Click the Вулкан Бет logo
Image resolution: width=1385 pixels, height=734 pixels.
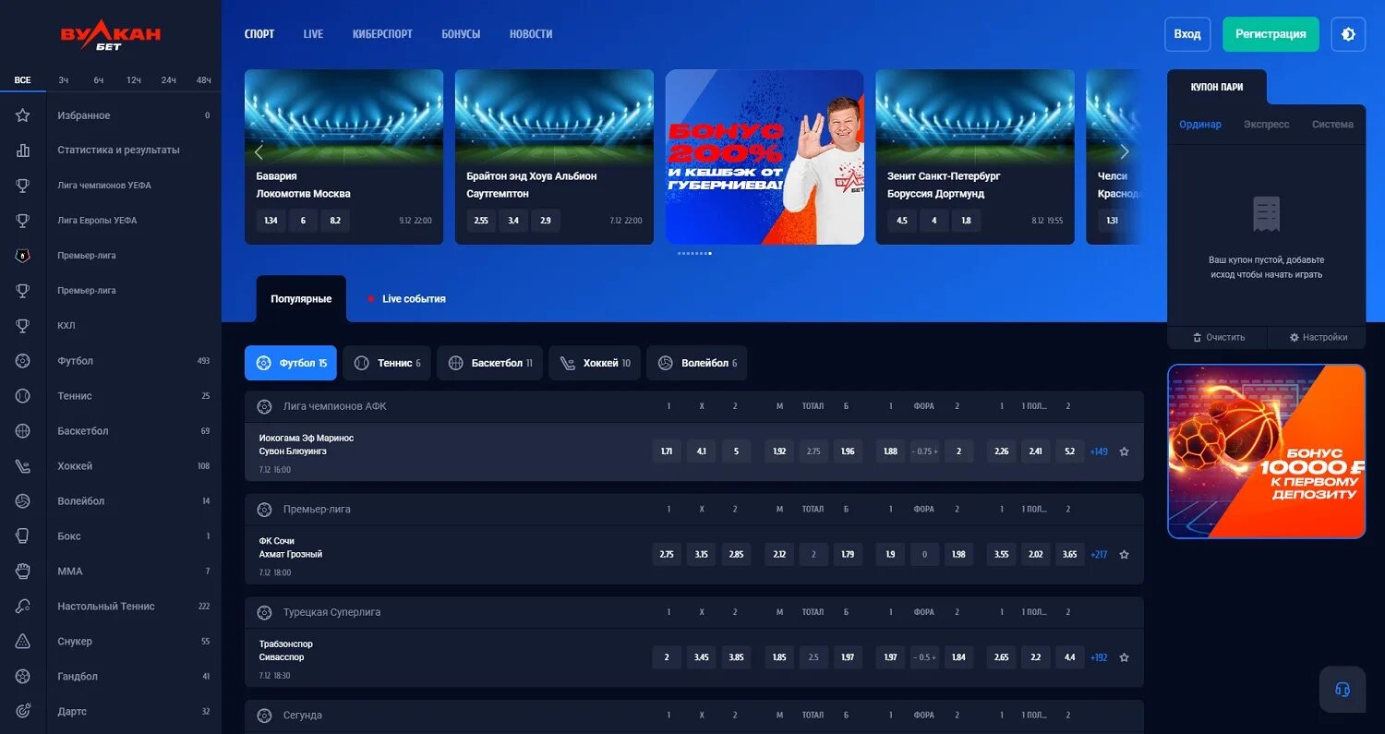click(111, 36)
